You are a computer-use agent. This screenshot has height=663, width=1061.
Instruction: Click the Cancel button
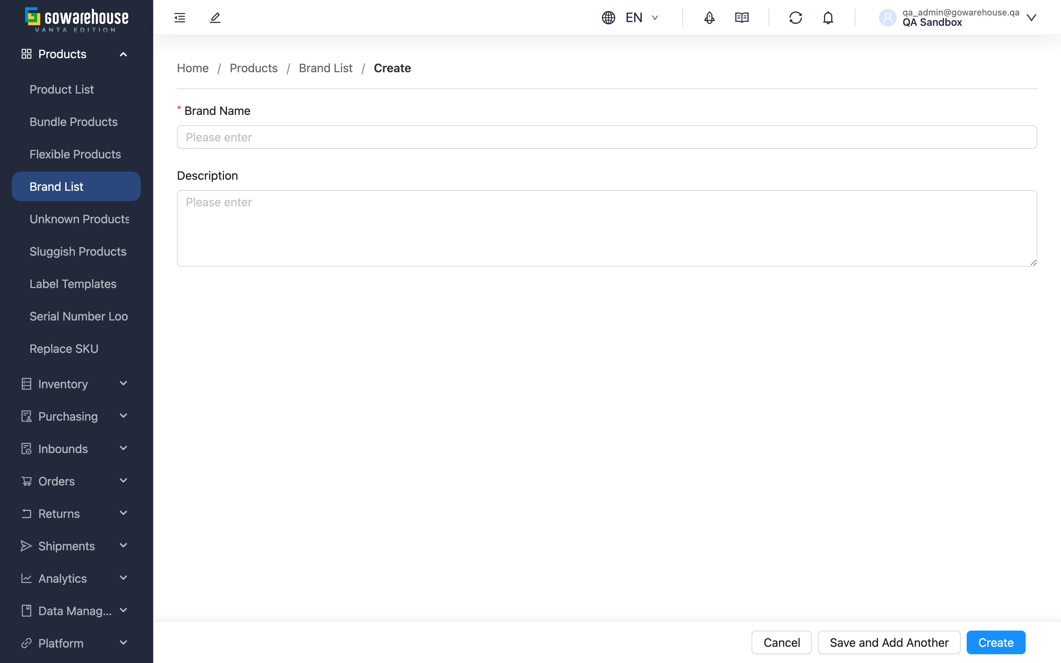pyautogui.click(x=782, y=642)
